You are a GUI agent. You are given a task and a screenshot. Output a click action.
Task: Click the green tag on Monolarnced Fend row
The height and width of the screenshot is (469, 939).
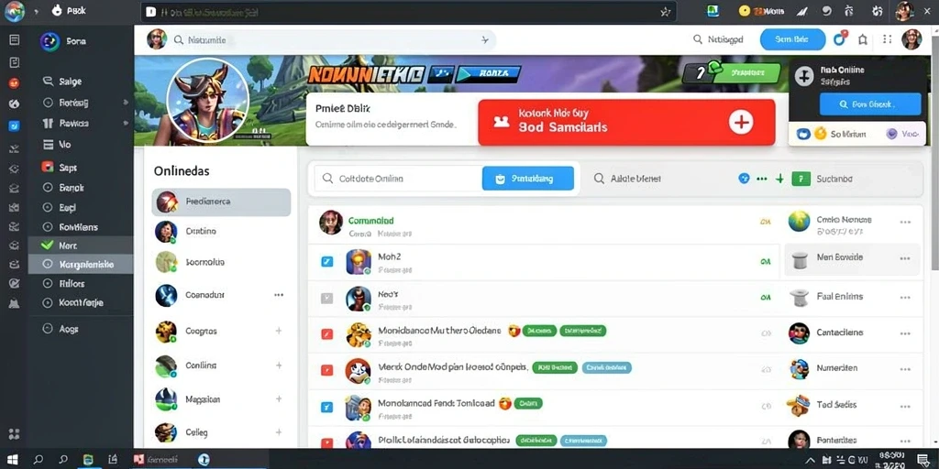tap(528, 403)
